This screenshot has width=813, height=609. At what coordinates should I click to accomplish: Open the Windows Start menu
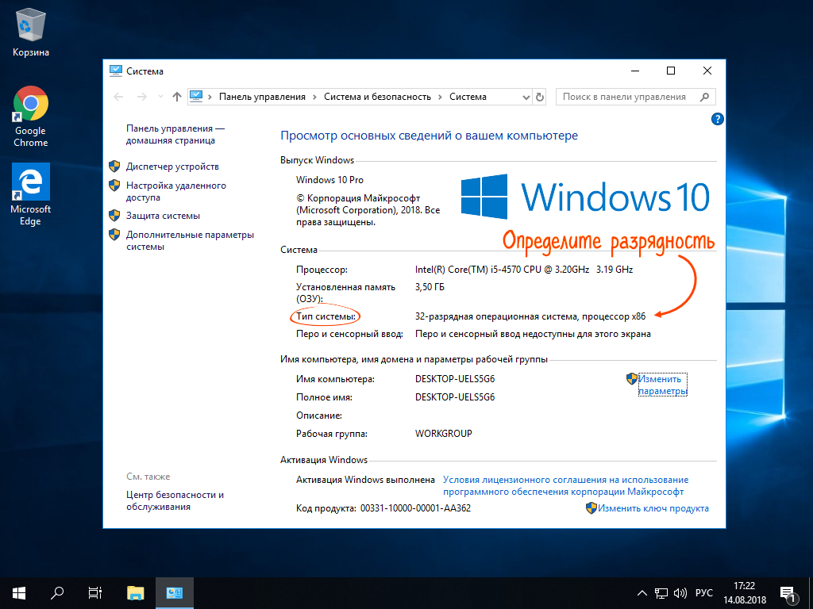pyautogui.click(x=19, y=593)
